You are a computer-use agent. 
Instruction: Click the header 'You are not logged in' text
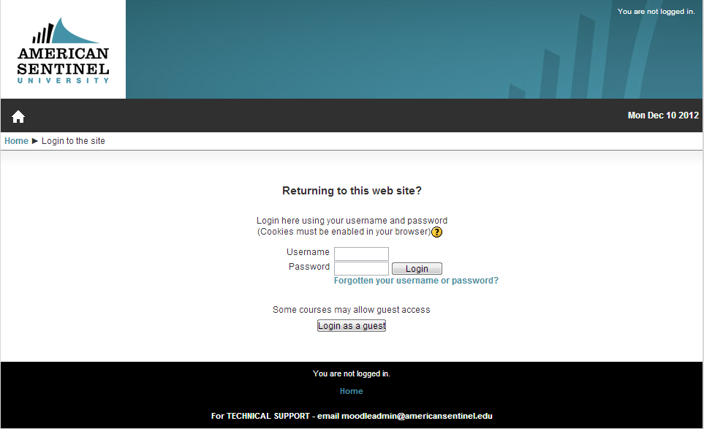click(656, 12)
